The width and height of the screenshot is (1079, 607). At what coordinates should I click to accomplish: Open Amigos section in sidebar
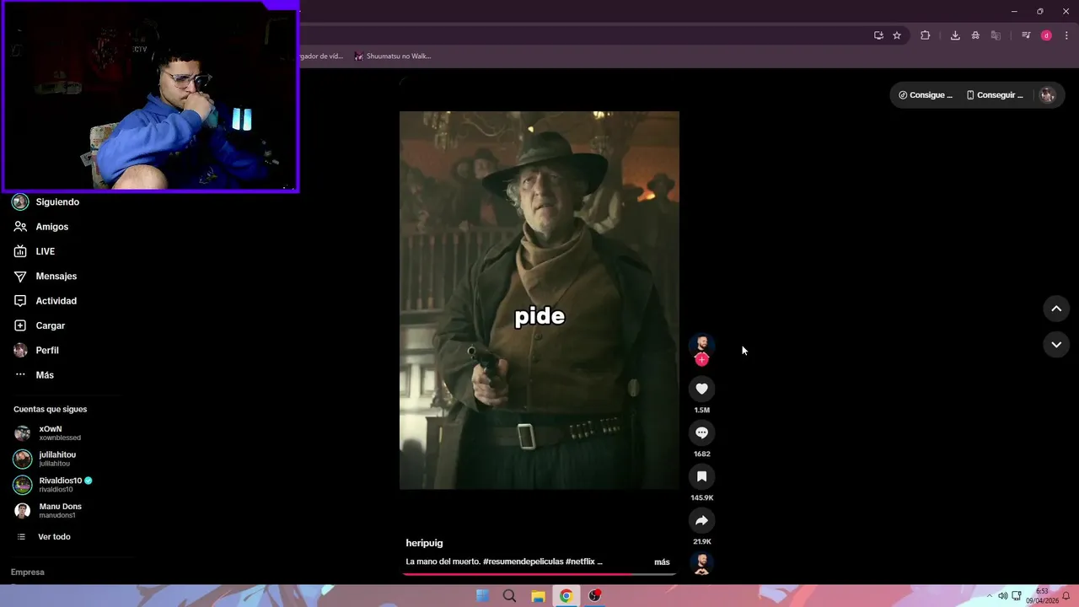point(51,227)
